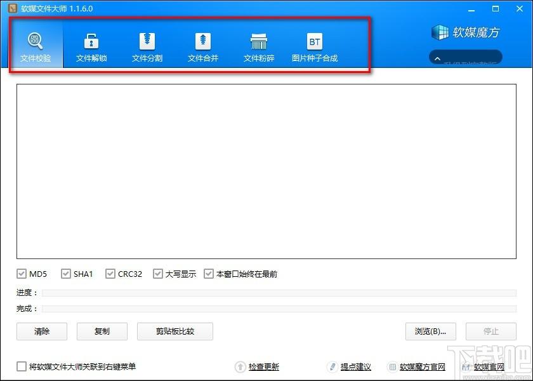Enable 将软媒文件大师关联到右键菜单 checkbox
Viewport: 533px width, 381px height.
point(21,366)
